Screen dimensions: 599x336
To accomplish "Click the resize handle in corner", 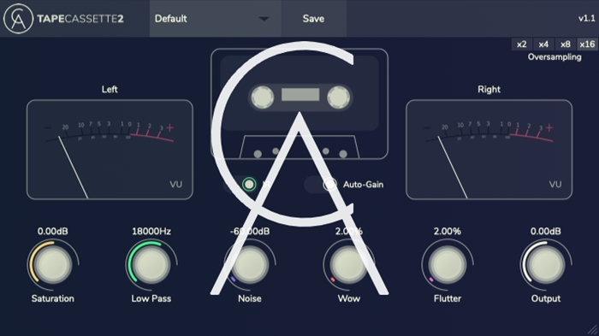I will [x=592, y=329].
